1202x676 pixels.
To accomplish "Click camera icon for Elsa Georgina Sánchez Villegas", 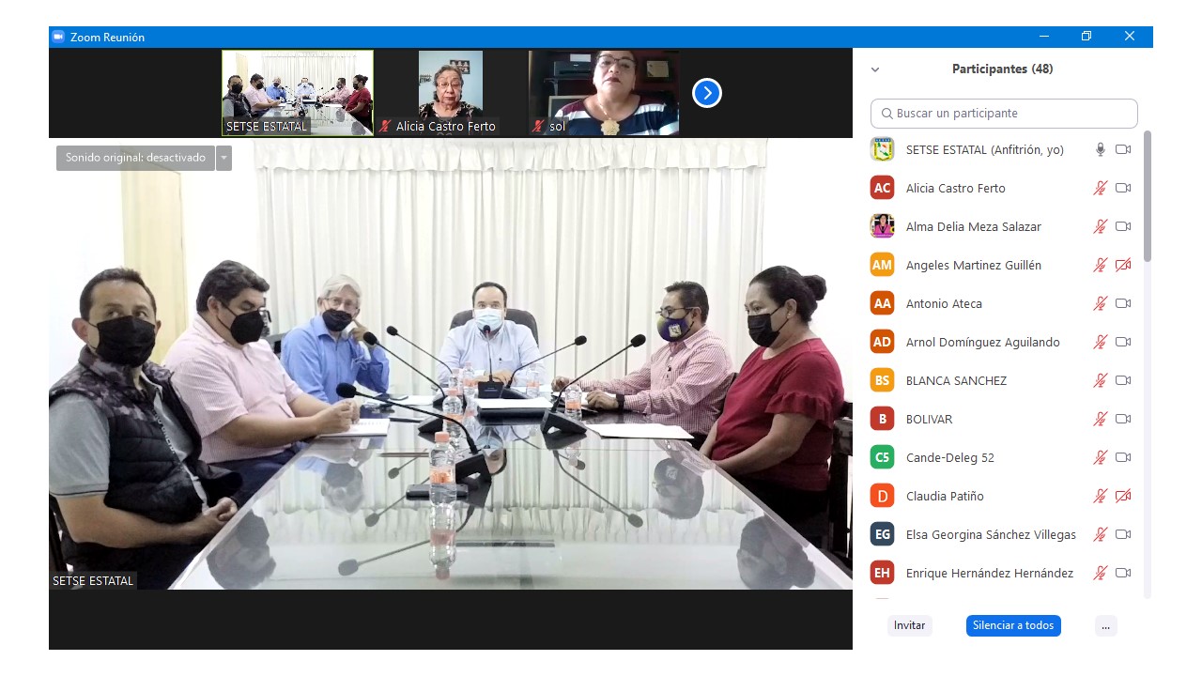I will pyautogui.click(x=1123, y=534).
